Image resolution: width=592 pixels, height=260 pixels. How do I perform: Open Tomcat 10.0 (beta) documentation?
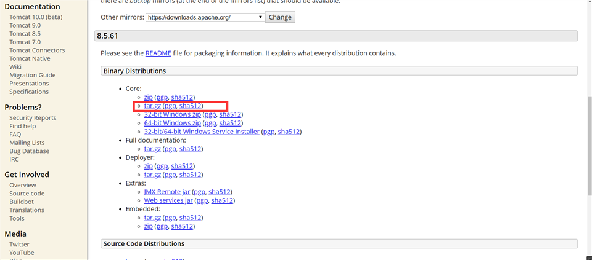click(36, 17)
